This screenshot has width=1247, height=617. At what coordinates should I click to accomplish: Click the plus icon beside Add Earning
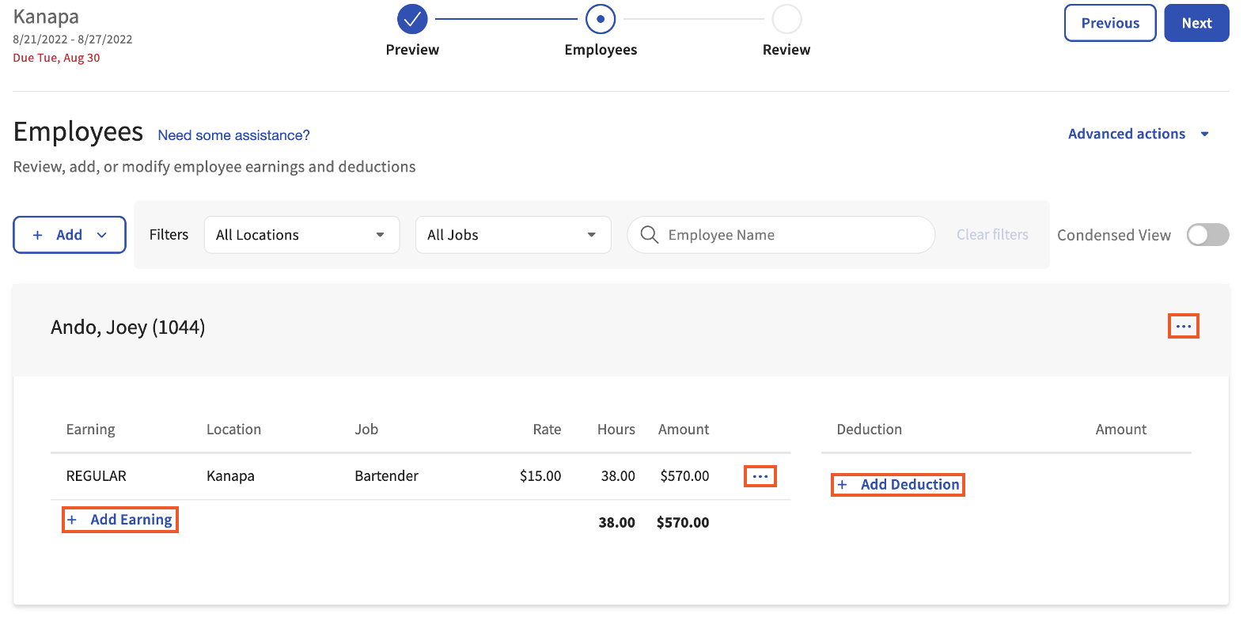pyautogui.click(x=72, y=520)
